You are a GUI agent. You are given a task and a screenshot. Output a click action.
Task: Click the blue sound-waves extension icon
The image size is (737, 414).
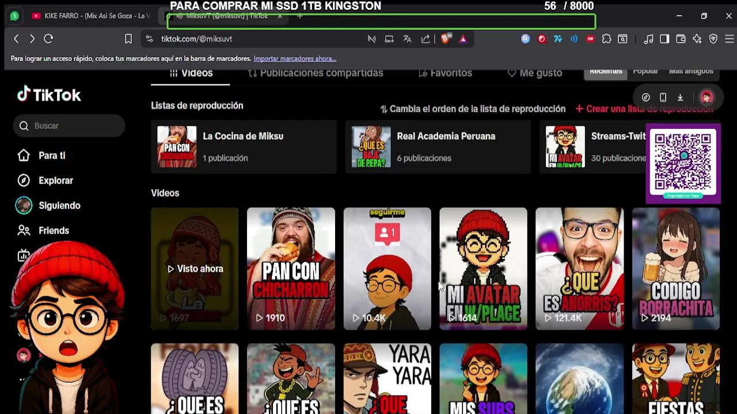pyautogui.click(x=574, y=39)
